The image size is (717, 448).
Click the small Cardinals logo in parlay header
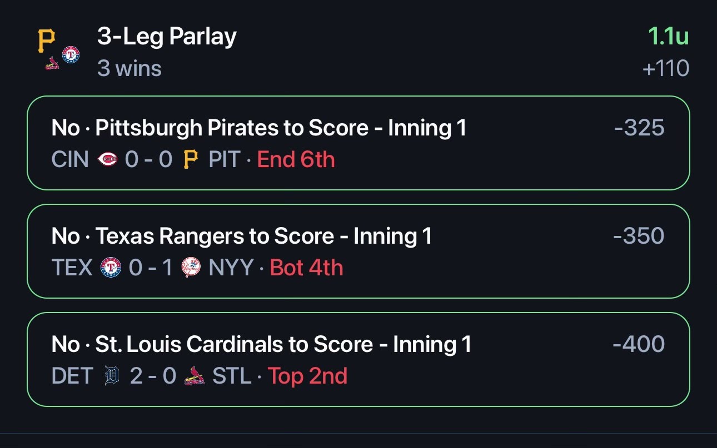pos(52,63)
